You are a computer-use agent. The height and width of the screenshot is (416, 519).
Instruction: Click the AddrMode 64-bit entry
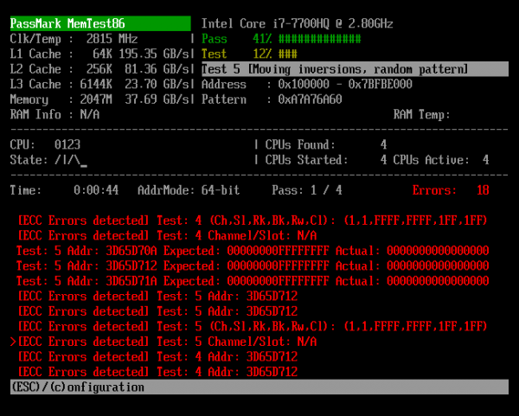[189, 190]
